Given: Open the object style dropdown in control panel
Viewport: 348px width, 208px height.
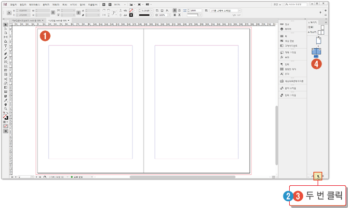Looking at the screenshot, I should point(240,11).
